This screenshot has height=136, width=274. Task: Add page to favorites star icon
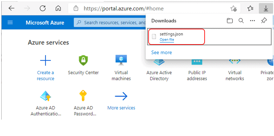pos(233,8)
